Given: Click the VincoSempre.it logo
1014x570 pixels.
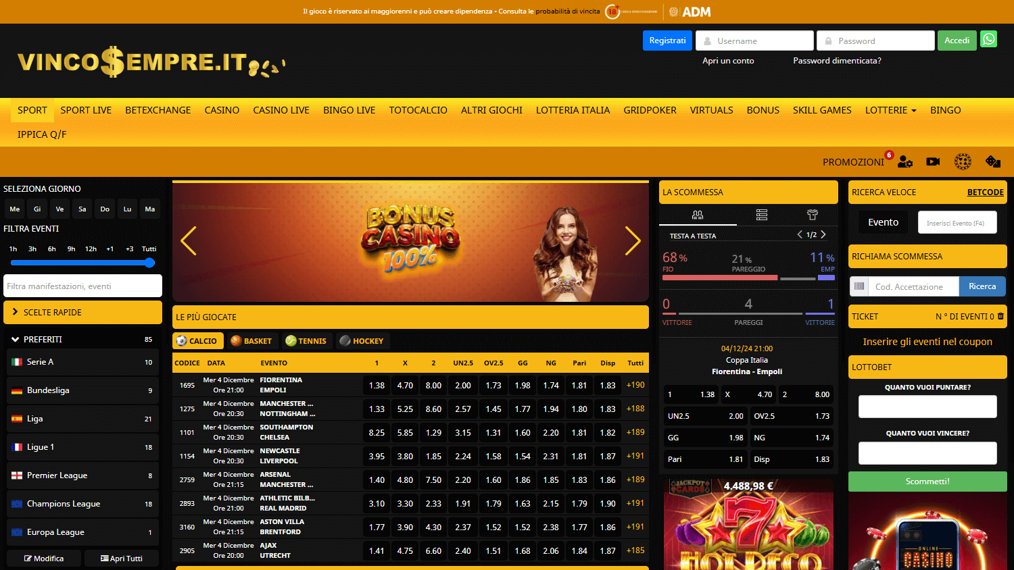Looking at the screenshot, I should coord(151,61).
